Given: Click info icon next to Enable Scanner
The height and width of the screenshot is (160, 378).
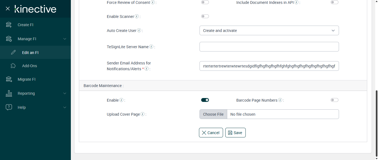Looking at the screenshot, I should [137, 17].
